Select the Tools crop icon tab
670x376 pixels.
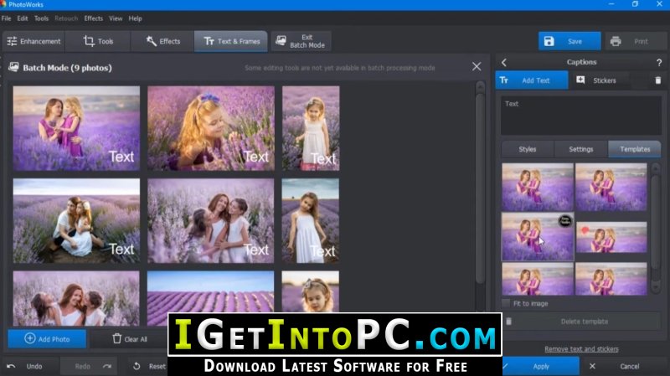click(98, 41)
